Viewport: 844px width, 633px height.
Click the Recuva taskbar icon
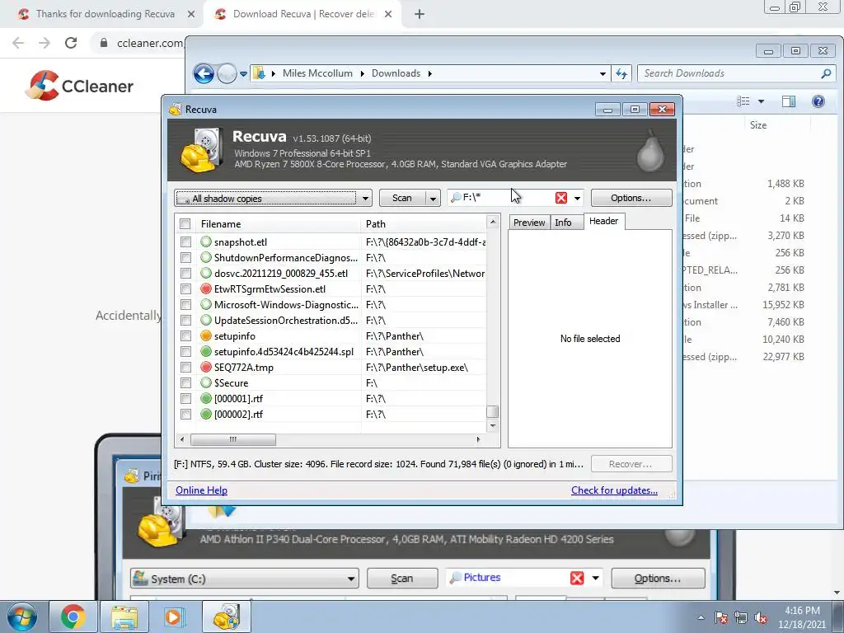226,617
